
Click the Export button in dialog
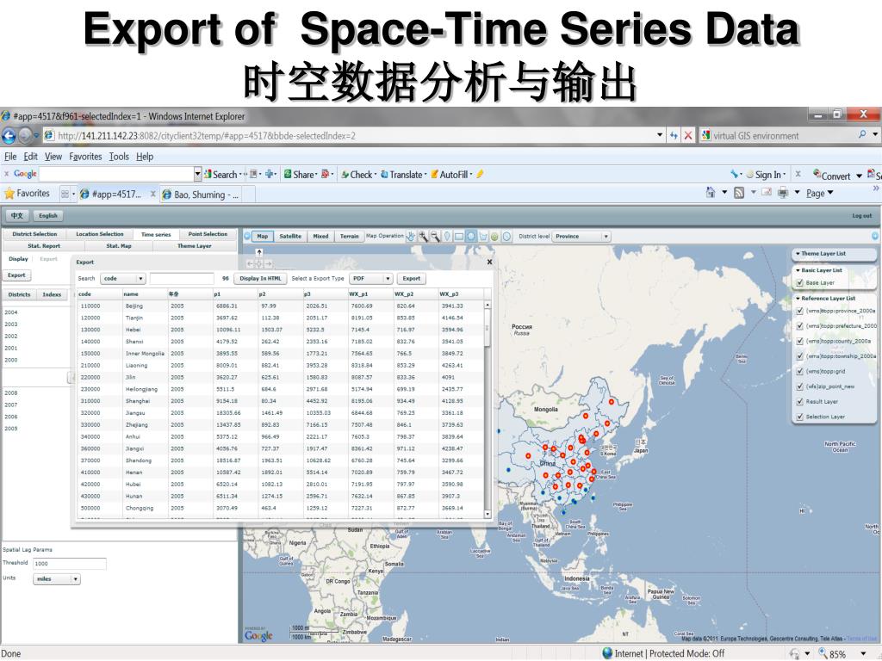pos(411,279)
